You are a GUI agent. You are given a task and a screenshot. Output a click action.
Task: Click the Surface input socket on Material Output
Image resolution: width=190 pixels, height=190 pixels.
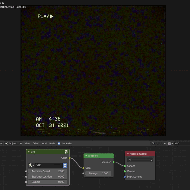[125, 166]
